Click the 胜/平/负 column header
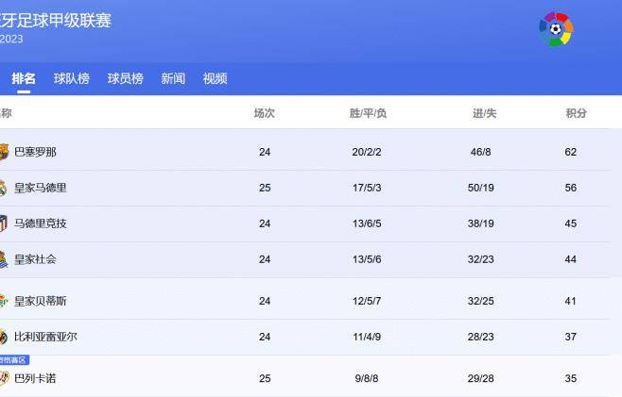 (368, 113)
